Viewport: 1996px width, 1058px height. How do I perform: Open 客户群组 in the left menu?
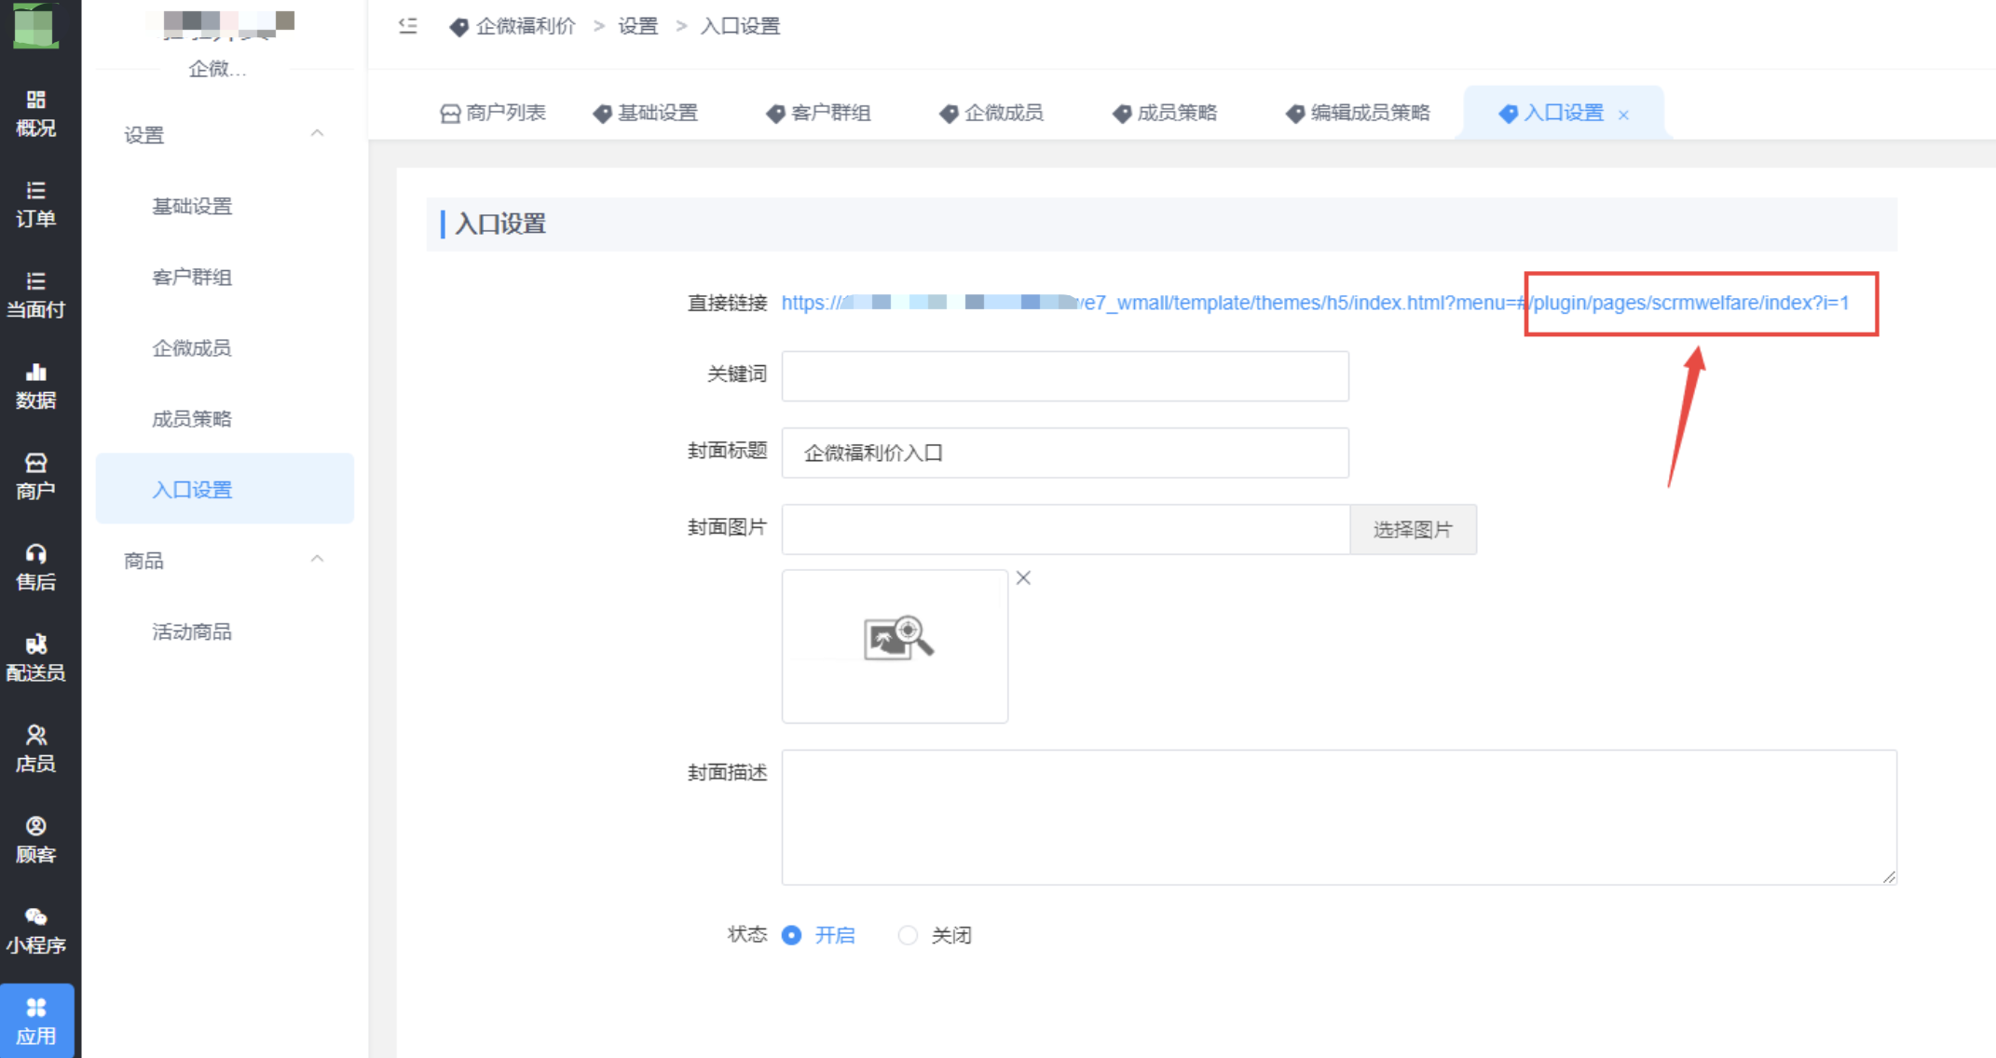pyautogui.click(x=192, y=277)
